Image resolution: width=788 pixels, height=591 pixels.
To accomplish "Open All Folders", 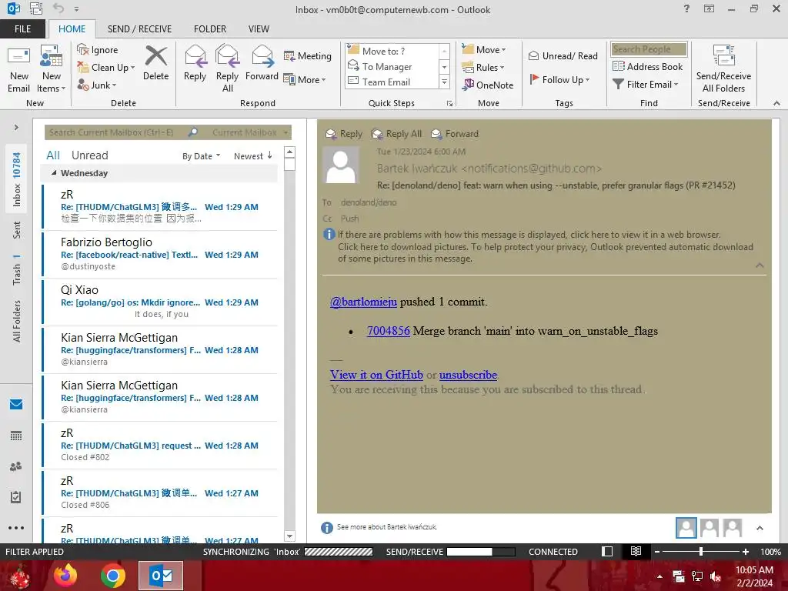I will pyautogui.click(x=17, y=321).
